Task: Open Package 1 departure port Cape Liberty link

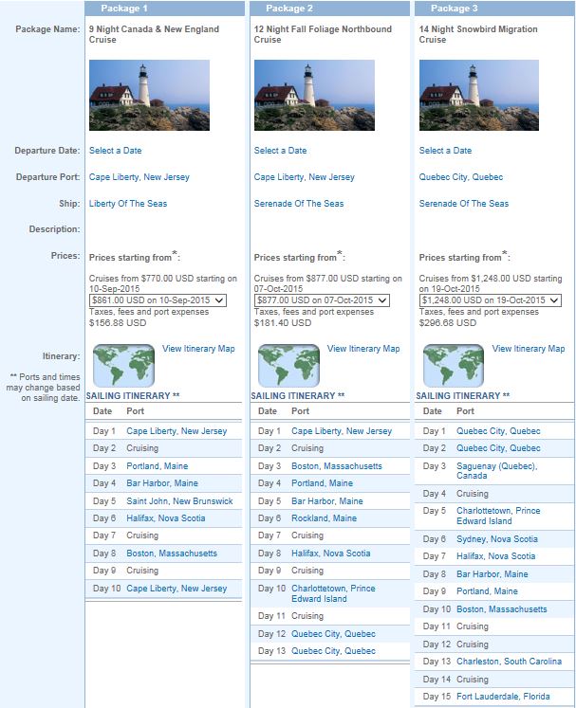Action: coord(139,177)
